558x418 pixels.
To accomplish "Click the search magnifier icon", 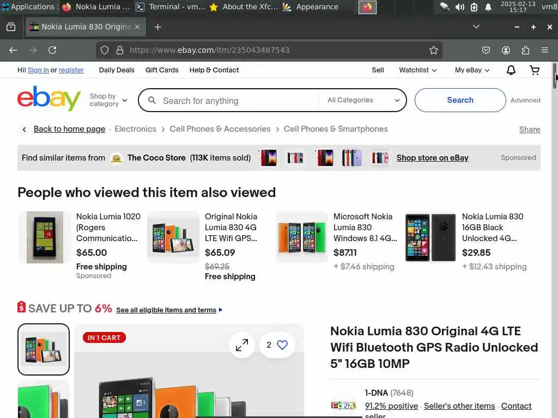I will coord(152,100).
